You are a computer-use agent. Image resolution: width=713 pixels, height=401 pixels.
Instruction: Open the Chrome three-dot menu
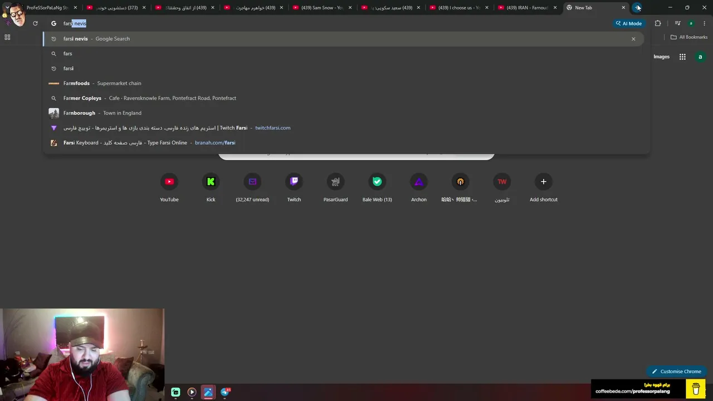(705, 23)
